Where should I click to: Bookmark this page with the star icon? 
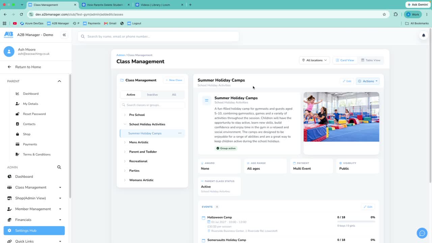tap(384, 15)
